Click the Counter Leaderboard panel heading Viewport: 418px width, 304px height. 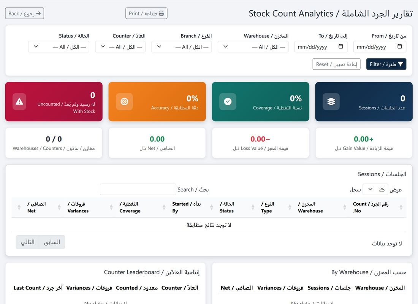point(152,272)
